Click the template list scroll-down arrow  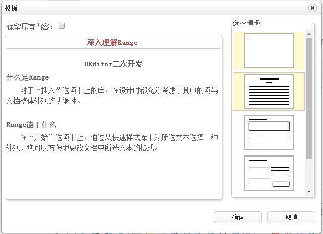(309, 192)
